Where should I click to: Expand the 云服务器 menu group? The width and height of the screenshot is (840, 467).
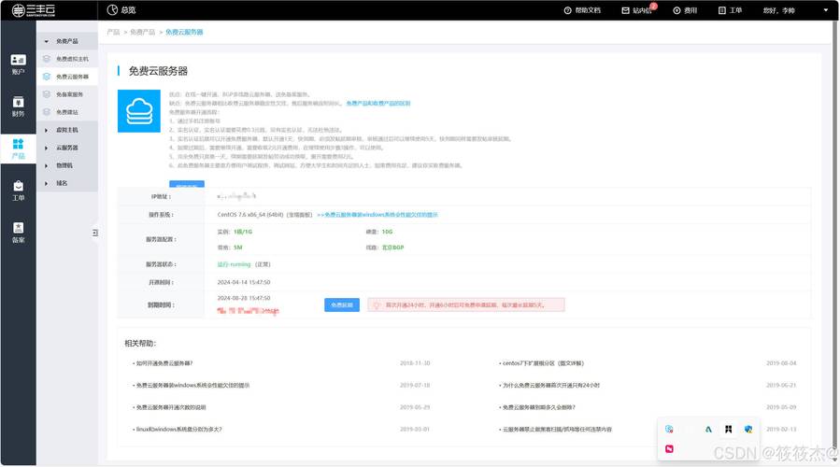click(67, 148)
